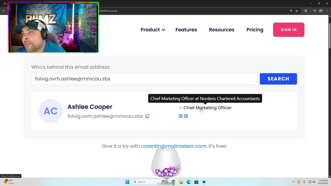Screen dimensions: 331x186
Task: Open the Chrome profile avatar
Action: click(321, 11)
